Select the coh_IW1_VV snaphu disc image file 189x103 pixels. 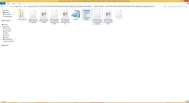(x=44, y=16)
